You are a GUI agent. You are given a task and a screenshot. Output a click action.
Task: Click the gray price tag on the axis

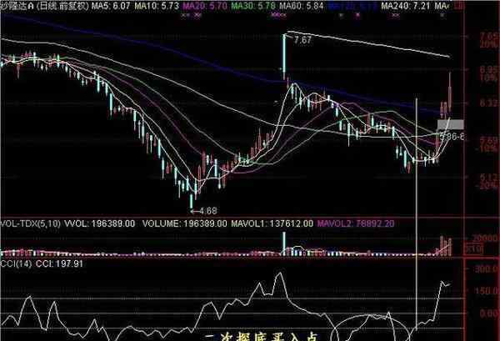(x=450, y=124)
